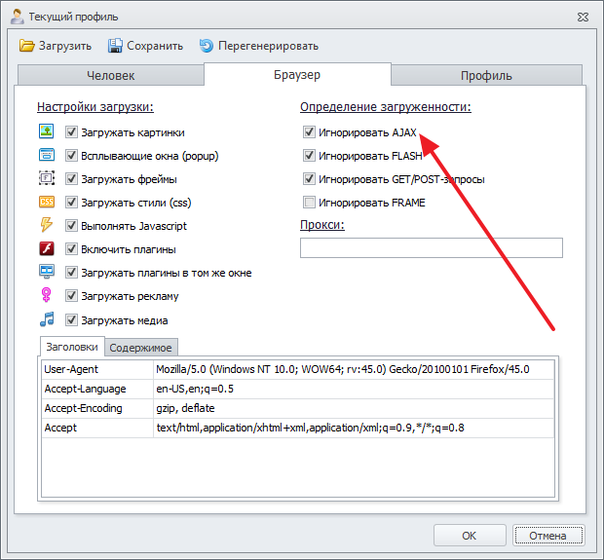Uncheck Игнорировать GET/POST-запросы checkbox
The height and width of the screenshot is (560, 604).
tap(309, 178)
